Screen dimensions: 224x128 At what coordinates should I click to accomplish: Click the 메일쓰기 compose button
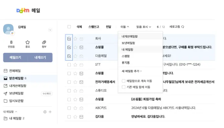point(15,57)
